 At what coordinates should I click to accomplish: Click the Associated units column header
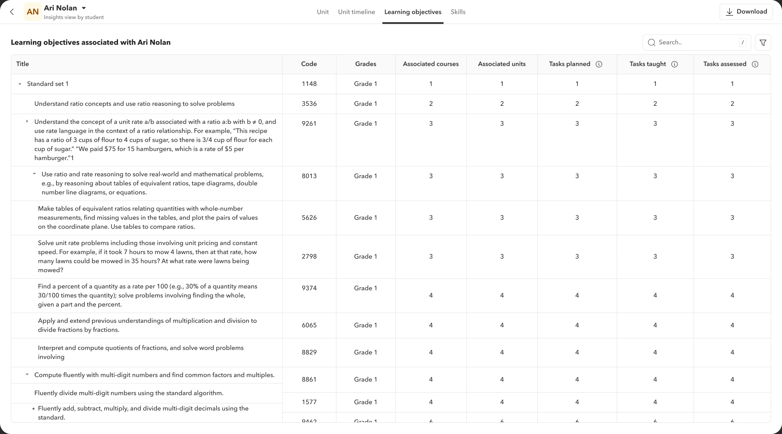click(501, 64)
